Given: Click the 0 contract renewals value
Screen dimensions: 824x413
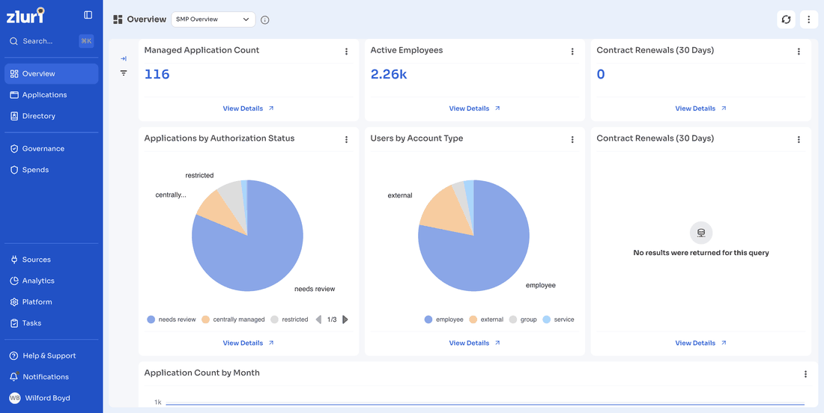Looking at the screenshot, I should click(x=601, y=75).
